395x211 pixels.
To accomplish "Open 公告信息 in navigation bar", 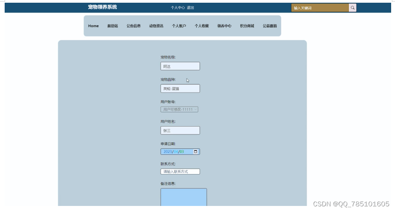I will pos(133,26).
